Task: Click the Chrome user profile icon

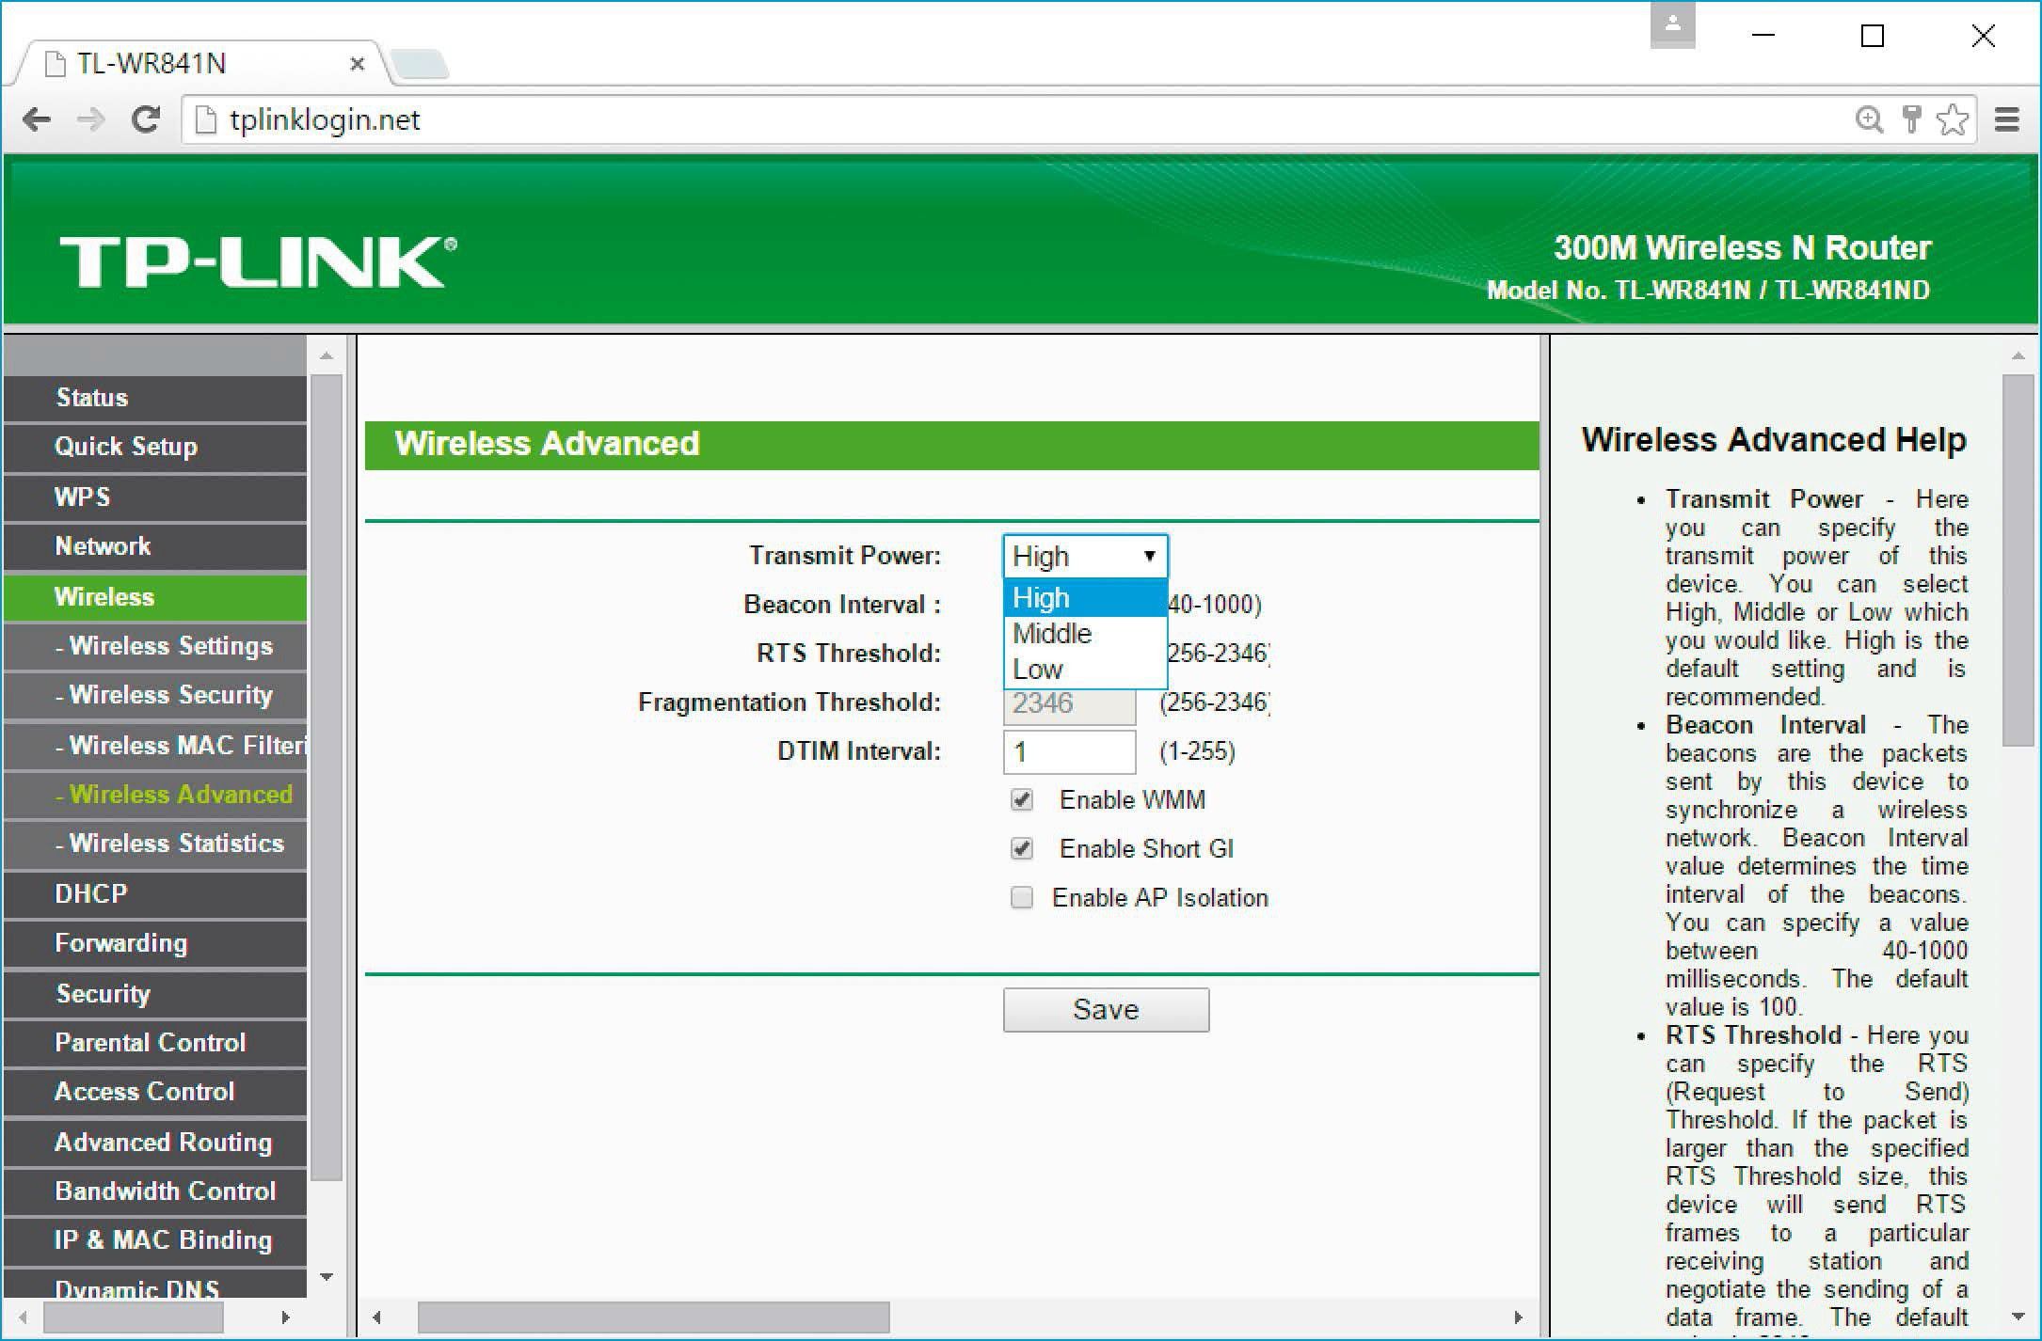Action: pos(1672,25)
